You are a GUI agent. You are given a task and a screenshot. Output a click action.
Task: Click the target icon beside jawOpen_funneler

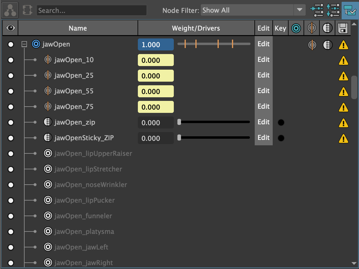48,216
